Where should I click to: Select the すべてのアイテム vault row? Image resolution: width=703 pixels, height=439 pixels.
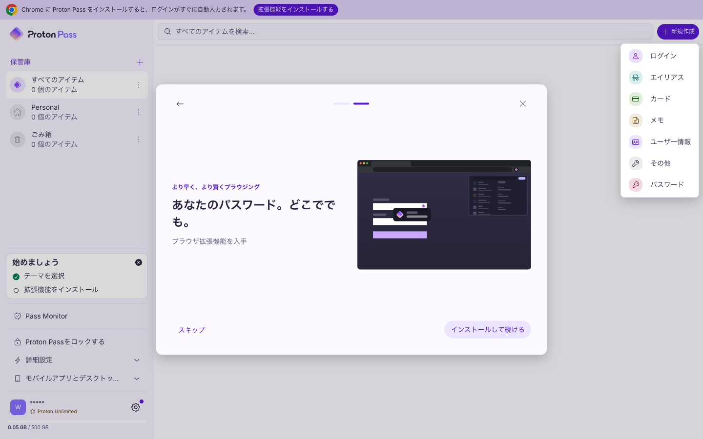tap(77, 85)
